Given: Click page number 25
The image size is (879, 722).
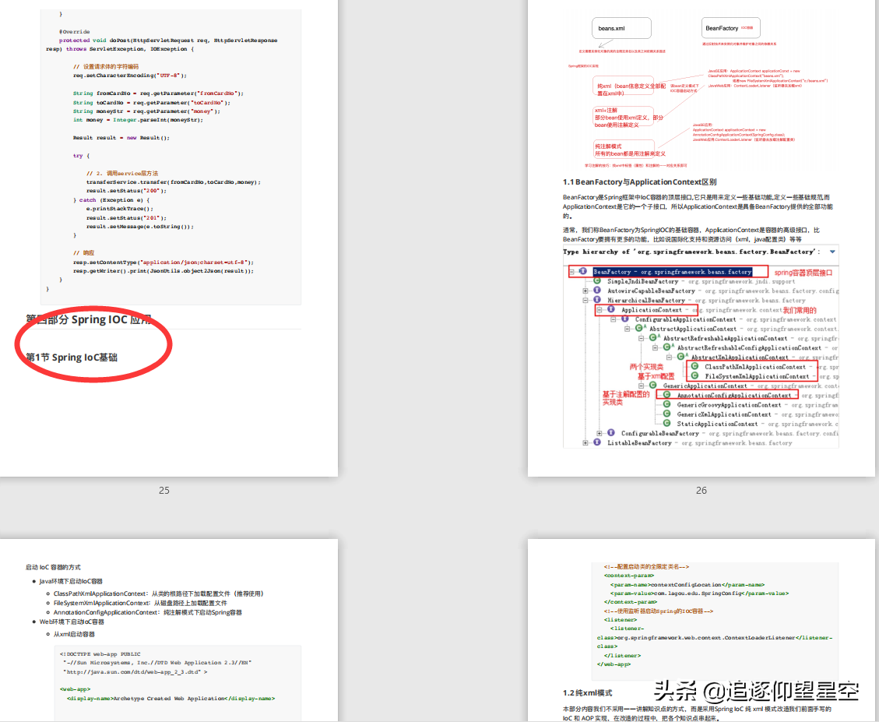Looking at the screenshot, I should point(164,491).
